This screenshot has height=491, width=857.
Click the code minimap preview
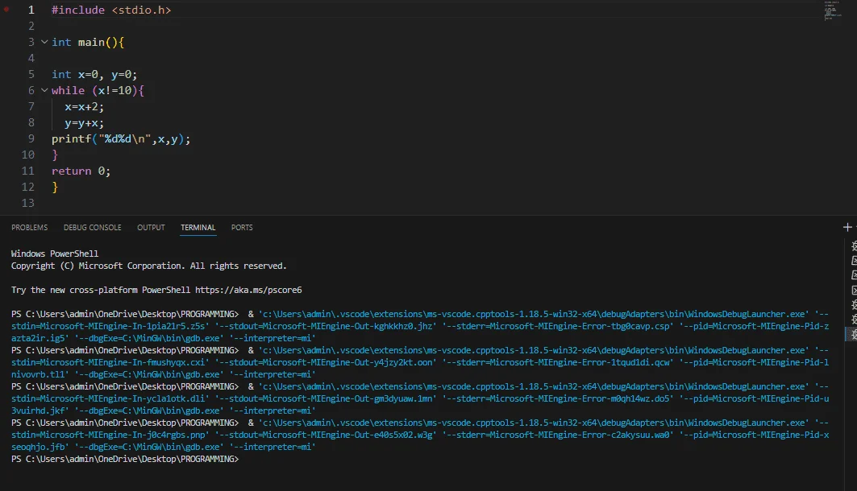[832, 10]
